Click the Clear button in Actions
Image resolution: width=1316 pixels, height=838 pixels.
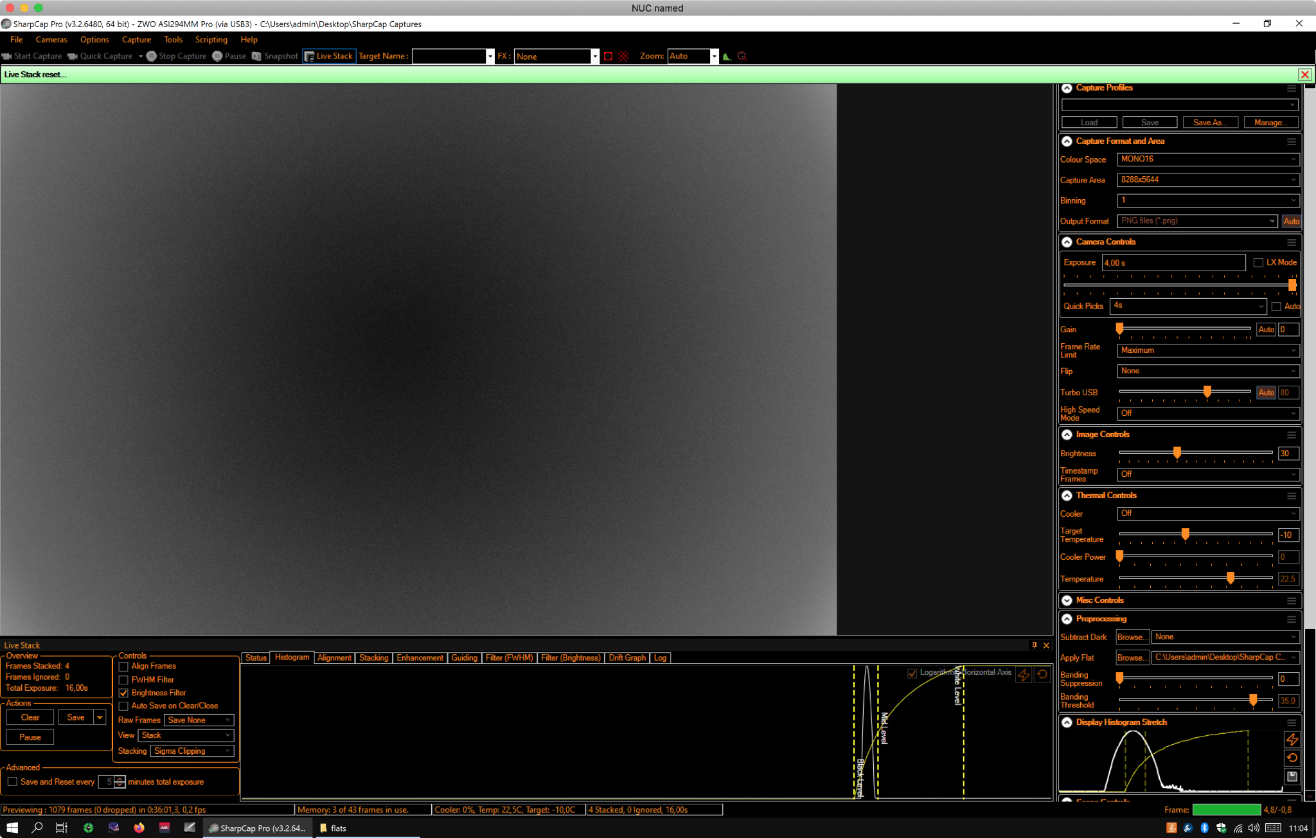pos(30,717)
